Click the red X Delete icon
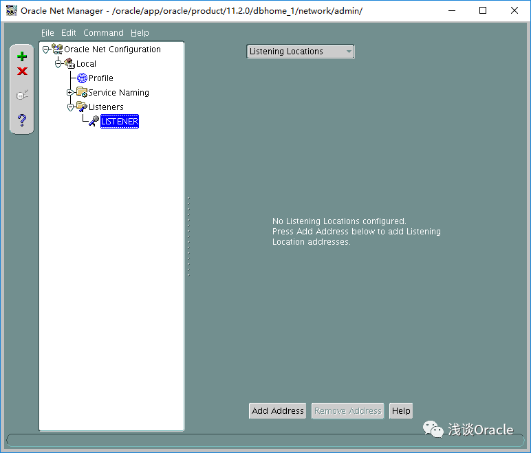This screenshot has width=531, height=453. coord(22,71)
